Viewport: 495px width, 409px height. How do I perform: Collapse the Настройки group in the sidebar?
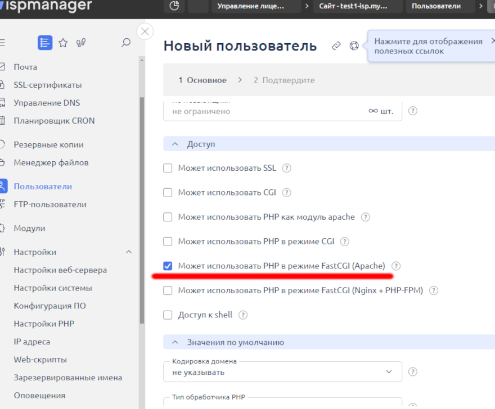coord(128,252)
